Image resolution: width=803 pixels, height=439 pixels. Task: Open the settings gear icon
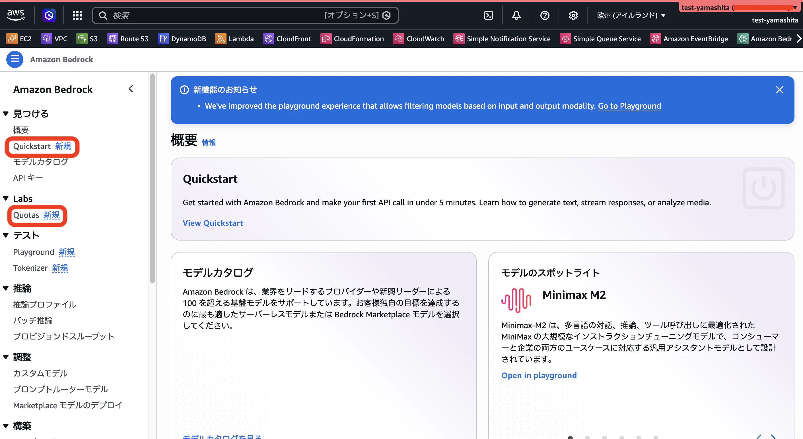pos(573,15)
